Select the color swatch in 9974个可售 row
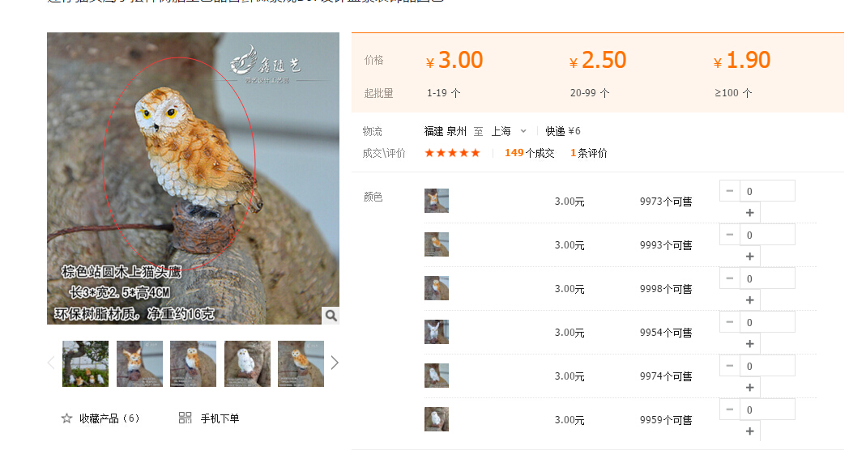 (x=437, y=376)
